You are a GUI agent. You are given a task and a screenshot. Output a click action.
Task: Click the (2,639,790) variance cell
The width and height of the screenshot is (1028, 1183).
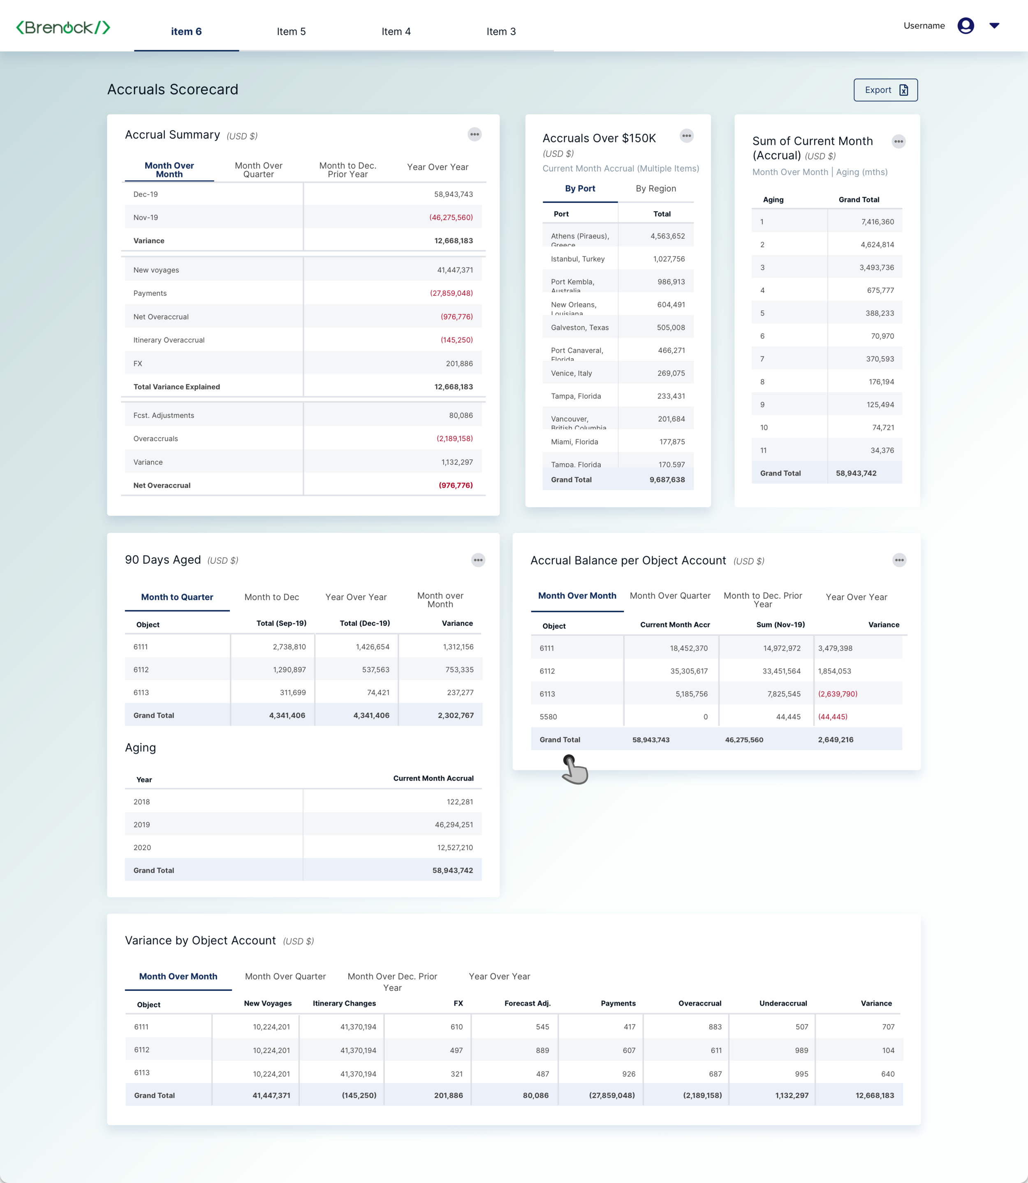tap(838, 694)
